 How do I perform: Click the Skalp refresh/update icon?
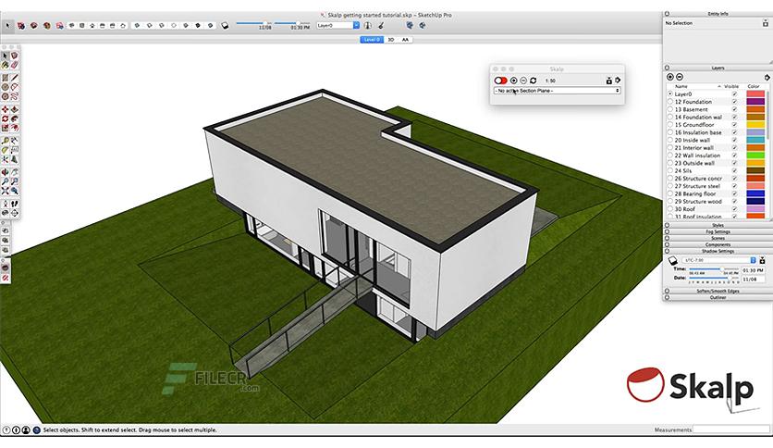click(533, 81)
